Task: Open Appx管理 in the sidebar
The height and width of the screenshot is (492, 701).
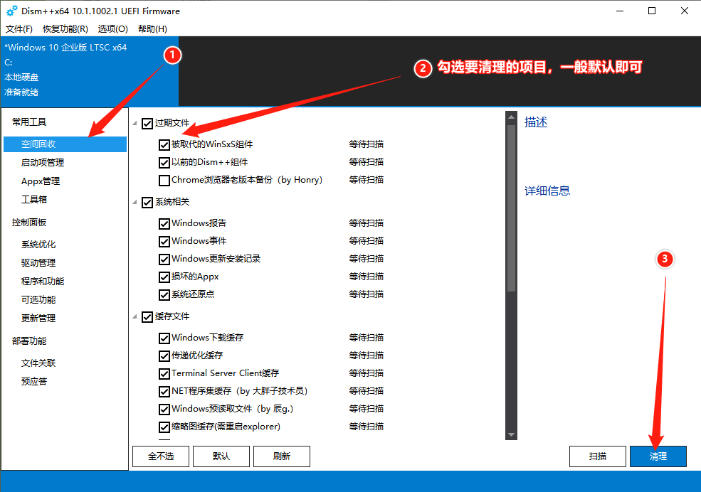Action: [41, 181]
